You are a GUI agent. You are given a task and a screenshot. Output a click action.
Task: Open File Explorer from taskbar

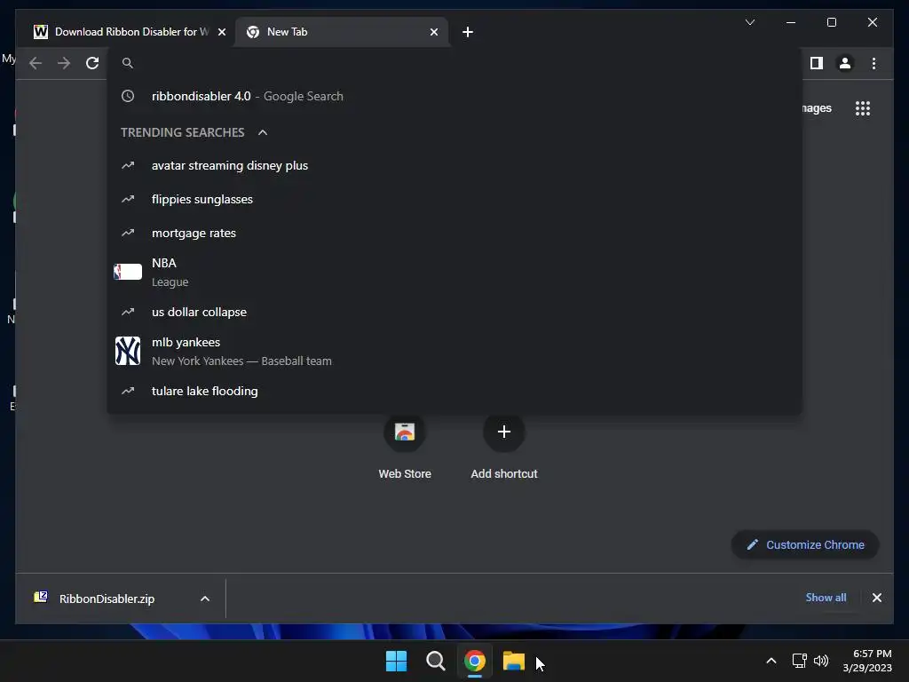514,661
